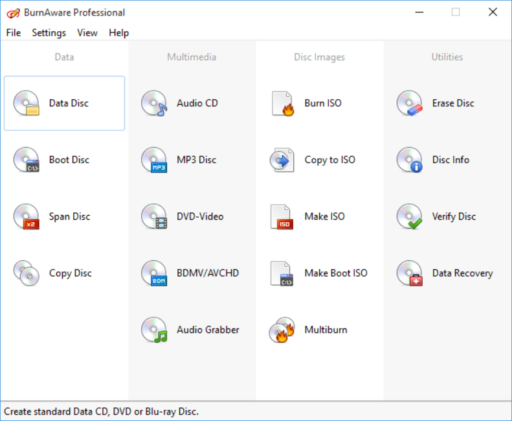Open the Data Disc tool icon

click(x=27, y=103)
